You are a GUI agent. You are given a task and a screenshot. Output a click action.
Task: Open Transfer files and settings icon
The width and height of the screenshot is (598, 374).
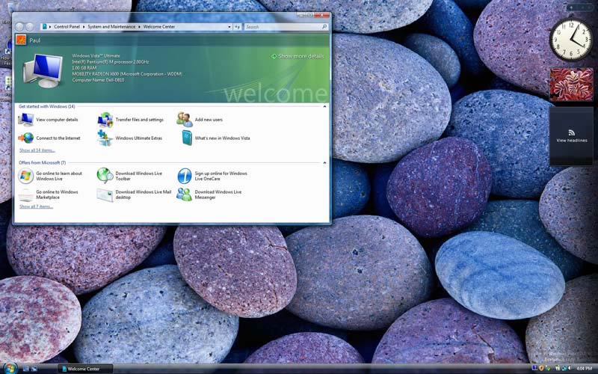[x=105, y=120]
